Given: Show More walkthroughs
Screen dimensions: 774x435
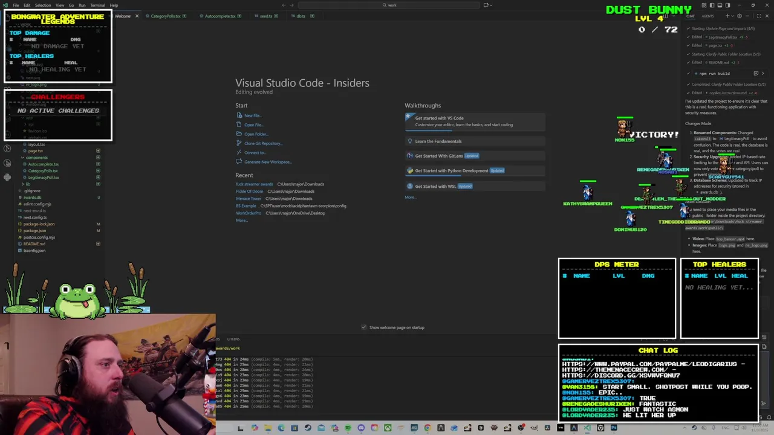Looking at the screenshot, I should point(410,198).
